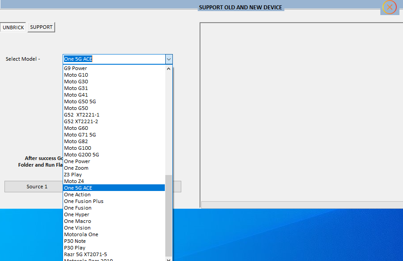Choose Moto G71 5G model

114,135
